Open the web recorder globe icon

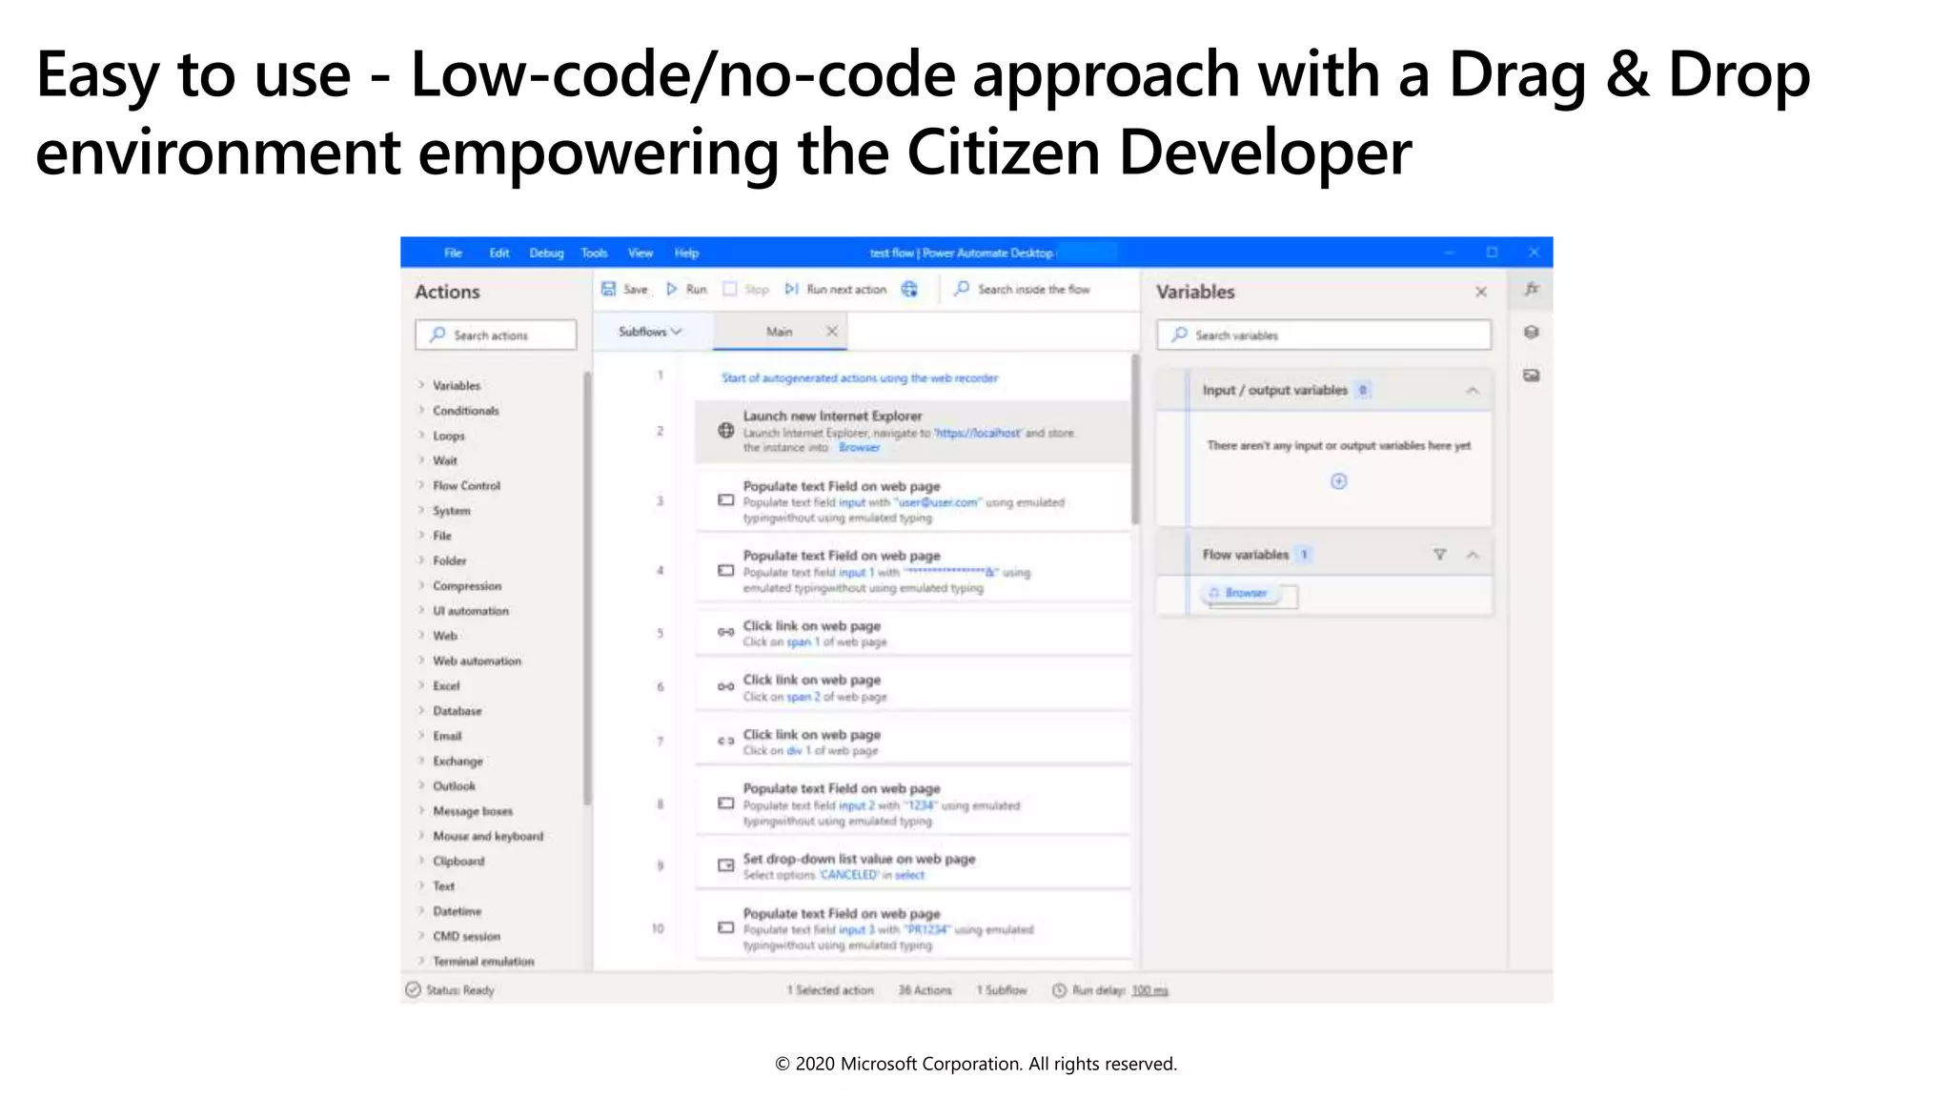910,289
